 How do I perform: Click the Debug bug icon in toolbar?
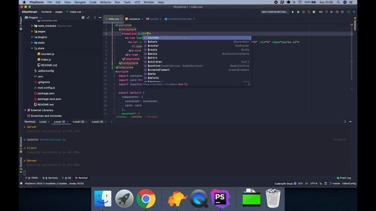(298, 12)
